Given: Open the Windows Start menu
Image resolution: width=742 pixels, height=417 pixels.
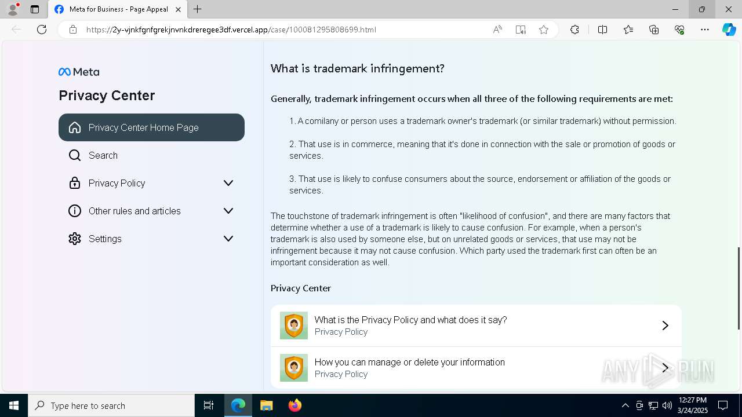Looking at the screenshot, I should 14,405.
